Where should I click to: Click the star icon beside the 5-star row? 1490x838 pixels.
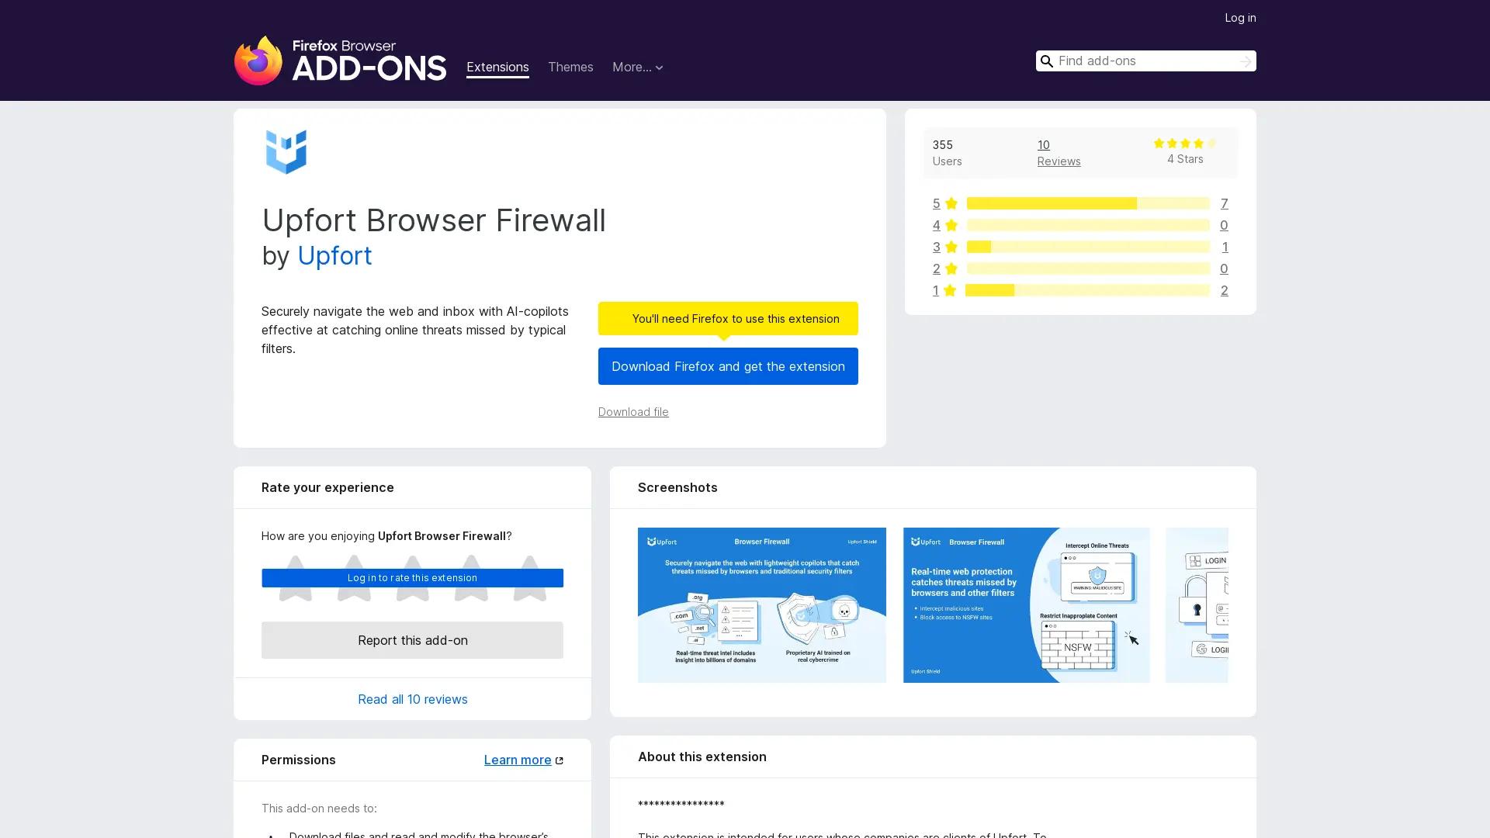[950, 203]
